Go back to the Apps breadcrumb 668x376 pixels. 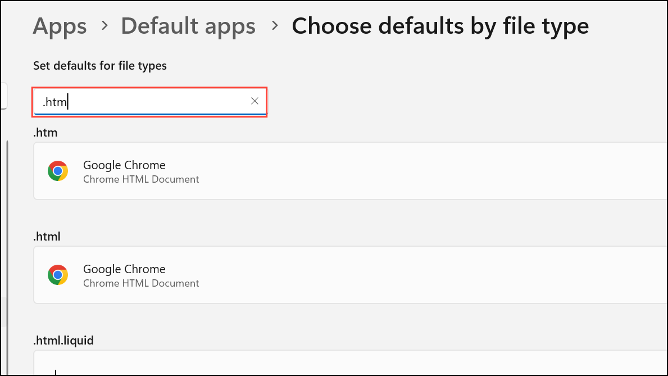tap(60, 26)
